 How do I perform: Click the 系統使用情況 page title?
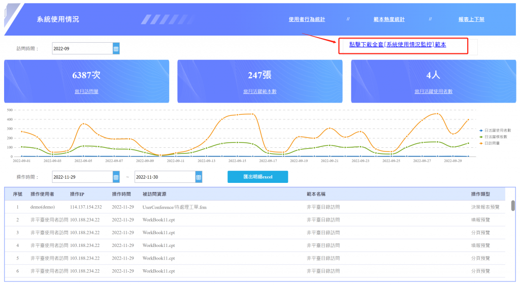(x=58, y=19)
